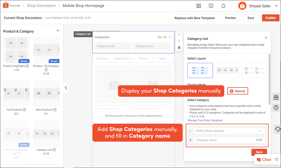The image size is (281, 168).
Task: Publish the current shop decoration
Action: pyautogui.click(x=270, y=18)
